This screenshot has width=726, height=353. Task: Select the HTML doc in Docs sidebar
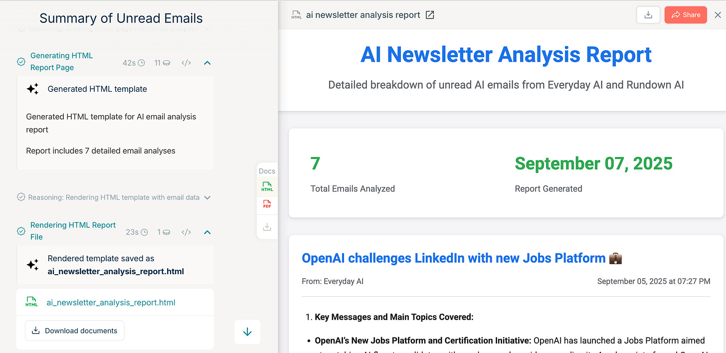pos(267,187)
